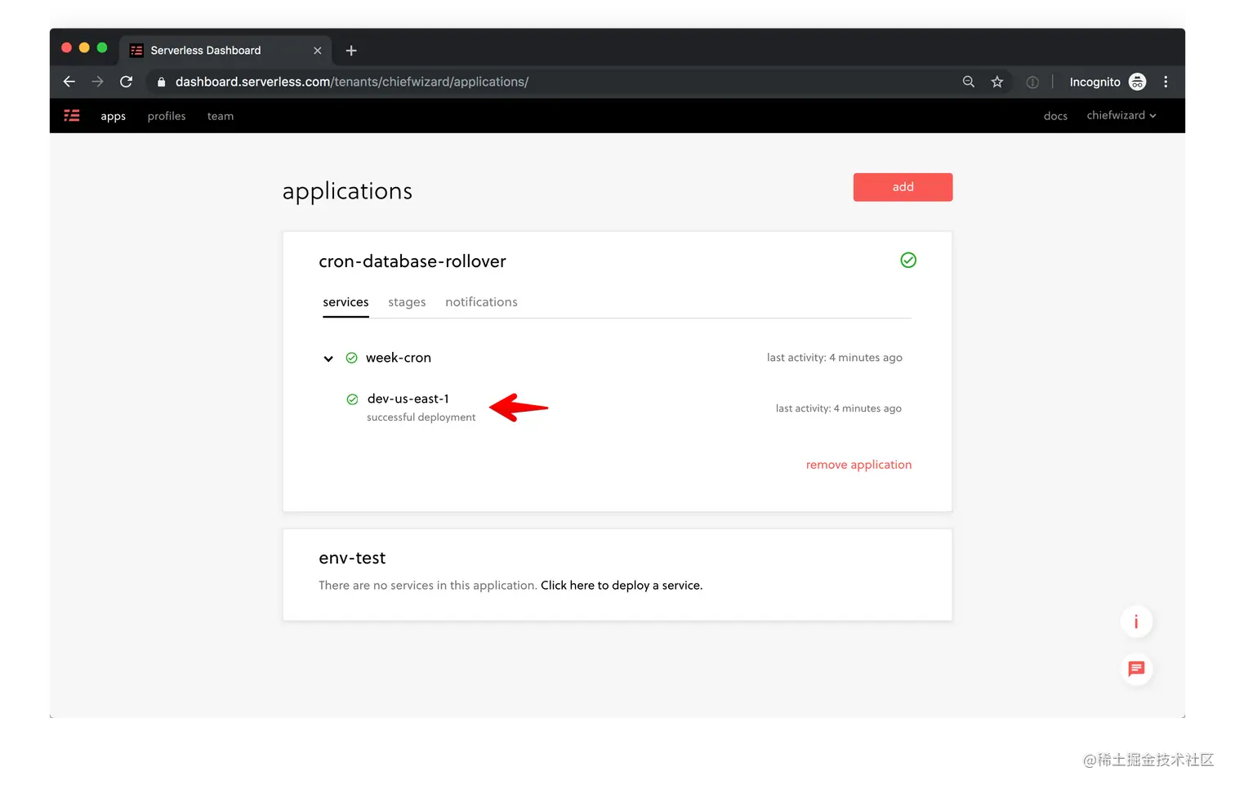
Task: Open the chiefwizard account dropdown
Action: [1121, 115]
